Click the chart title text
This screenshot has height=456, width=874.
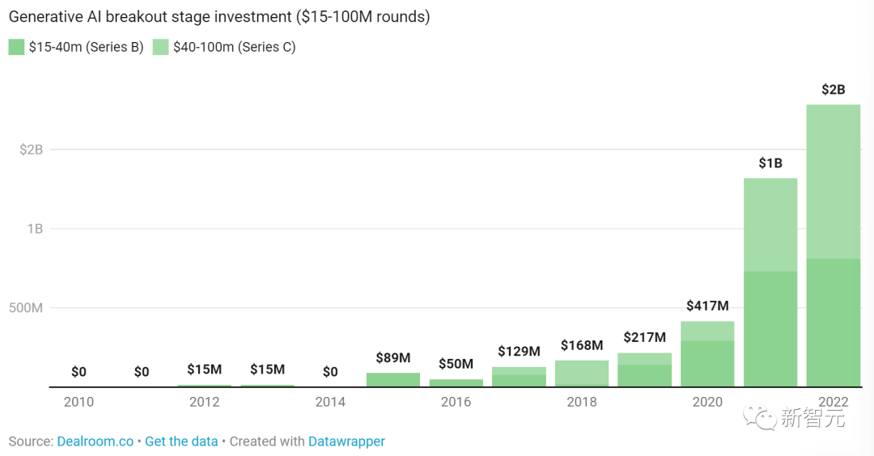tap(219, 17)
